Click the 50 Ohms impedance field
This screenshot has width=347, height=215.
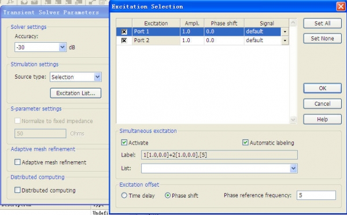[40, 134]
